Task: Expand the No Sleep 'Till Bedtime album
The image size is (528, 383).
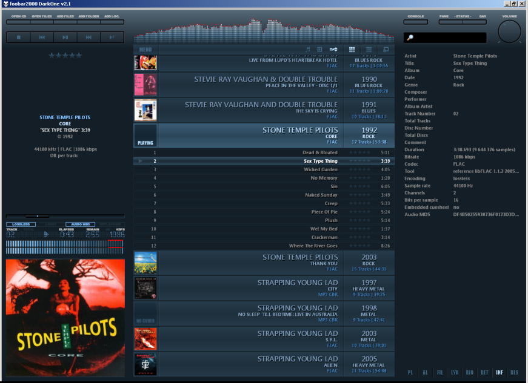Action: point(264,314)
